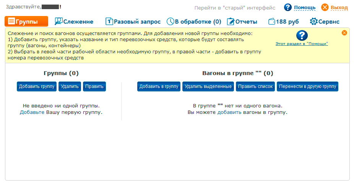Click the Группы list icon
Viewport: 354px width, 184px height.
[11, 21]
